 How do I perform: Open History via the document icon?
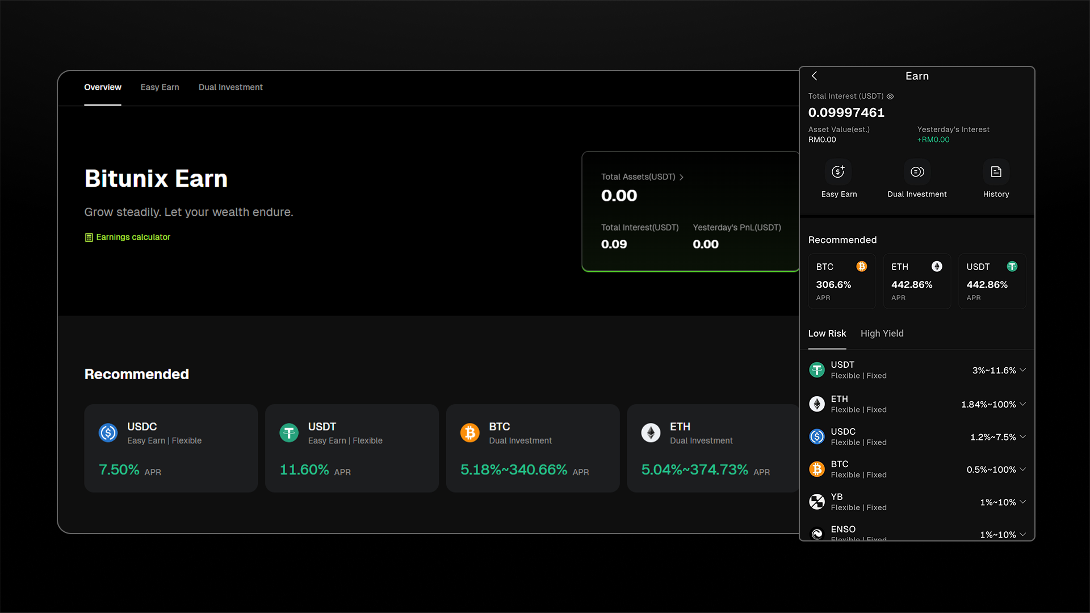point(996,171)
